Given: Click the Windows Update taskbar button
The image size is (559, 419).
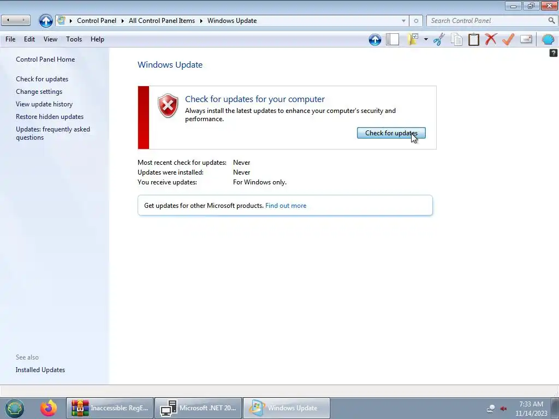Looking at the screenshot, I should [x=287, y=408].
